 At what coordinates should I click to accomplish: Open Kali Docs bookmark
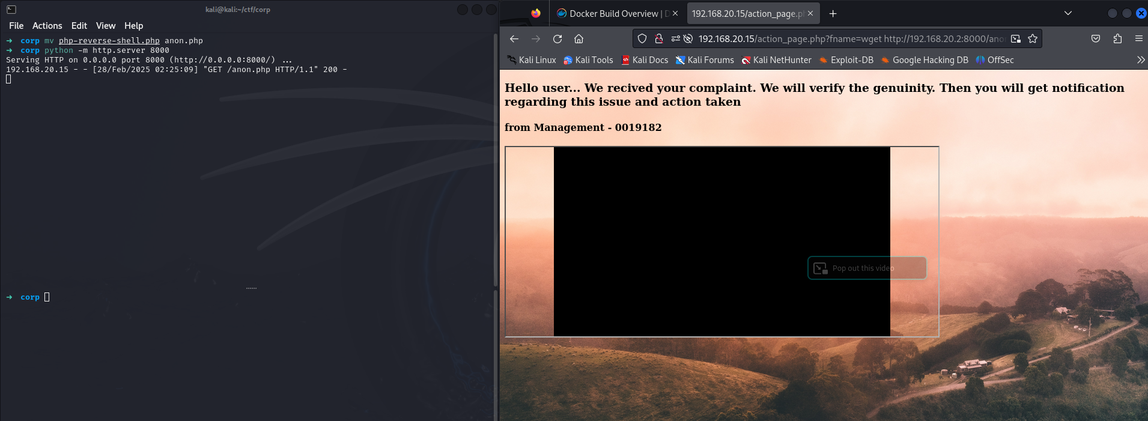point(645,60)
